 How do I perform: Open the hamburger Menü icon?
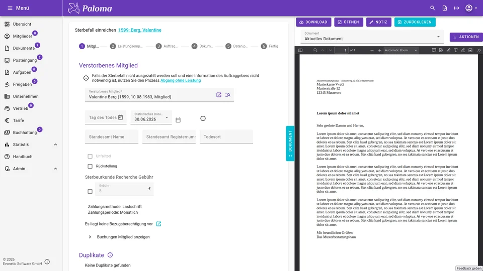(x=10, y=8)
